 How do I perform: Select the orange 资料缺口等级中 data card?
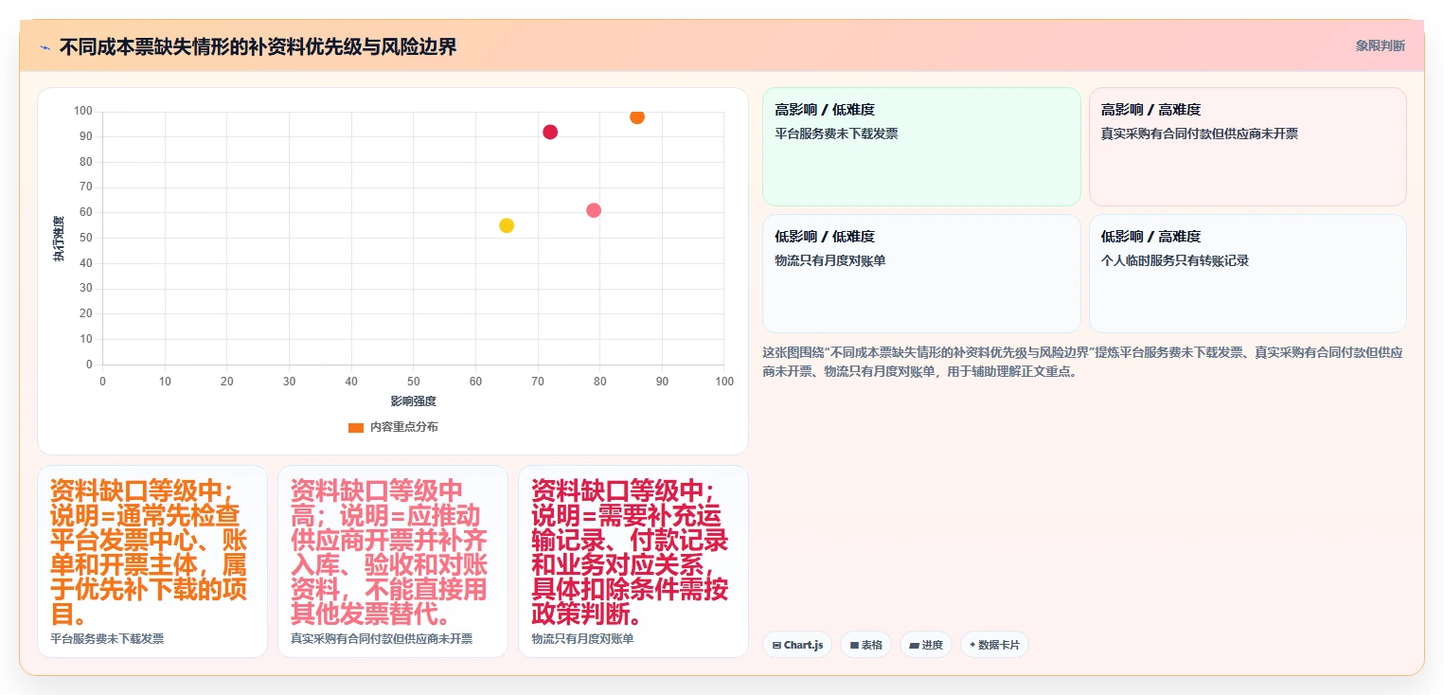152,561
